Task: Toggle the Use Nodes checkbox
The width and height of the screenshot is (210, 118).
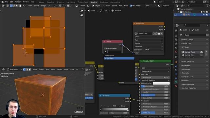Action: pos(131,6)
